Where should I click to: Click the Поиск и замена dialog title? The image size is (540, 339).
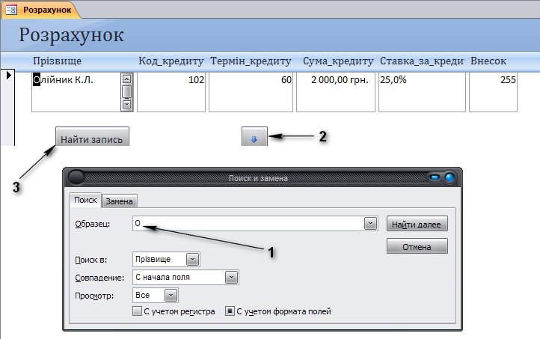tap(258, 178)
